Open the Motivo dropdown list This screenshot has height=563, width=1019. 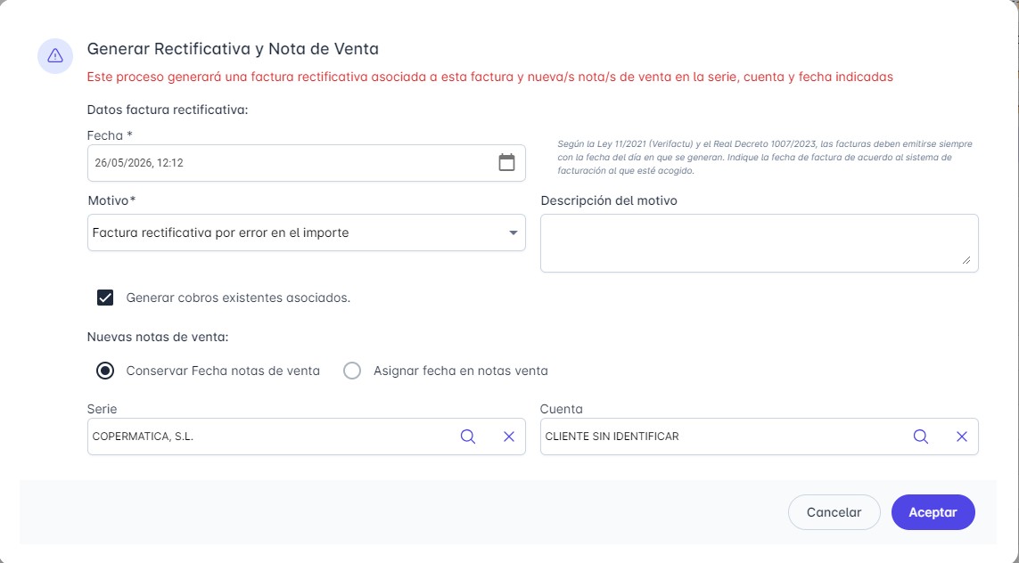pos(306,233)
